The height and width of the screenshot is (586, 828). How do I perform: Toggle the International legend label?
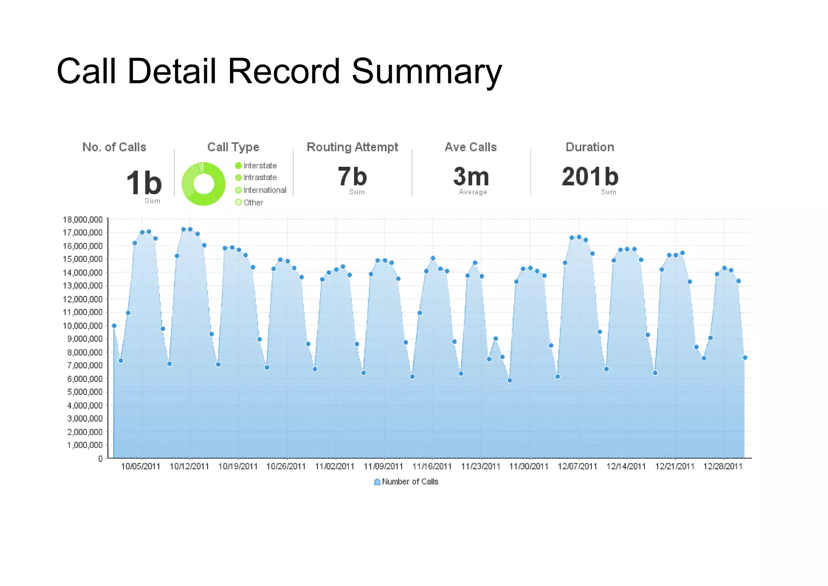265,190
